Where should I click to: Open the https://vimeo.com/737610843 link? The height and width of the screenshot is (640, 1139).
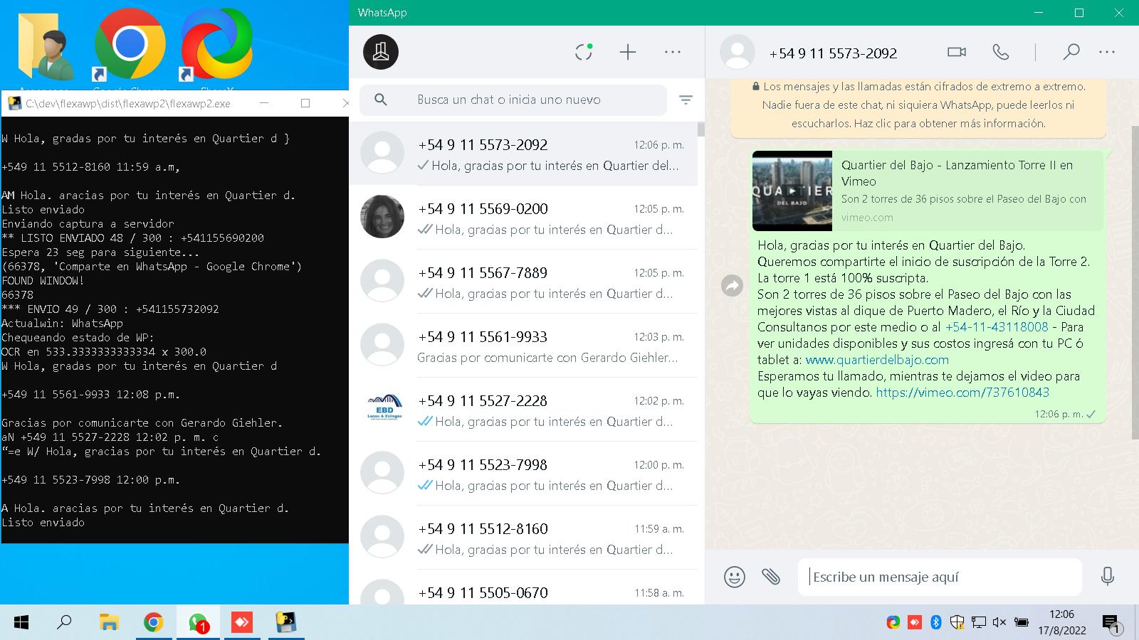[962, 393]
